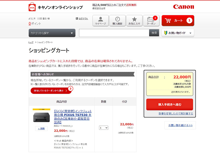Click the ログアウト link
Viewport: 220px width, 157px height.
(83, 18)
